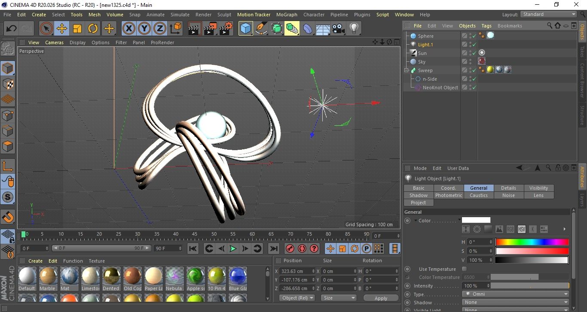Click the Coordinate System icon
This screenshot has height=312, width=587.
pyautogui.click(x=175, y=29)
